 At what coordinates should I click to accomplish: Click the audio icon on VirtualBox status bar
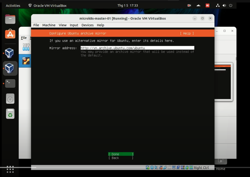tap(156, 167)
